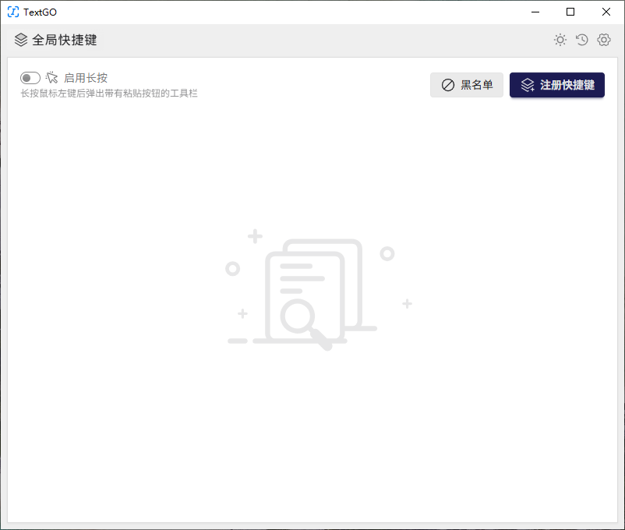Click the layers-plus icon in 注册快捷键
625x530 pixels.
point(528,85)
